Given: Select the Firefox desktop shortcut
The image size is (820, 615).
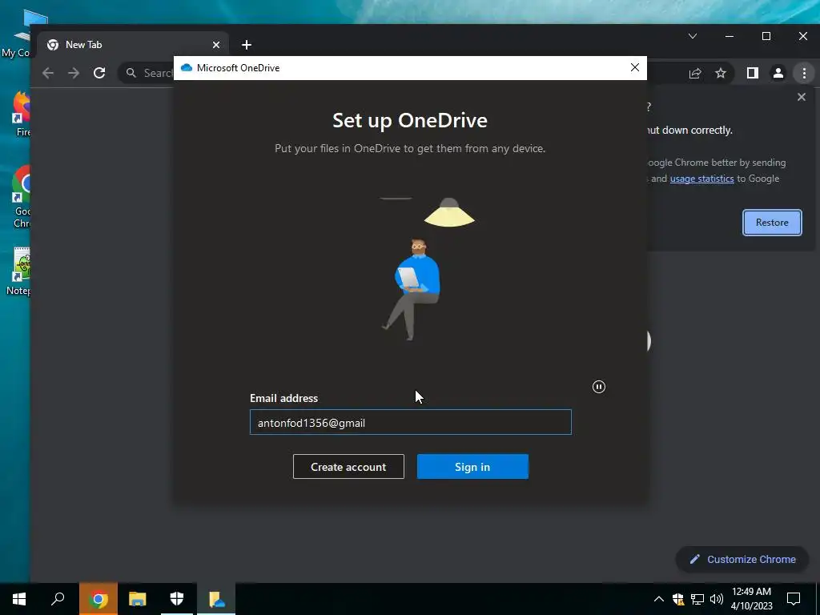Looking at the screenshot, I should (x=21, y=114).
